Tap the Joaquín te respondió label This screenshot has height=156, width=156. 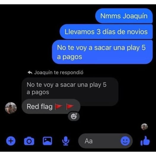59,73
